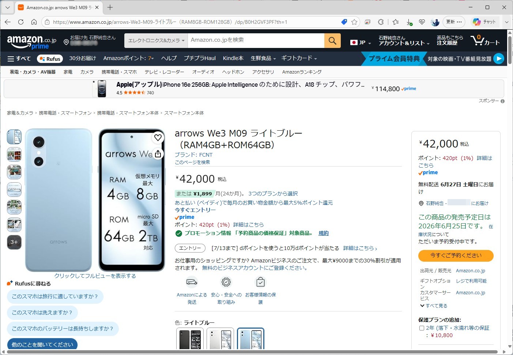Image resolution: width=513 pixels, height=355 pixels.
Task: Go back with browser back arrow
Action: (x=8, y=22)
